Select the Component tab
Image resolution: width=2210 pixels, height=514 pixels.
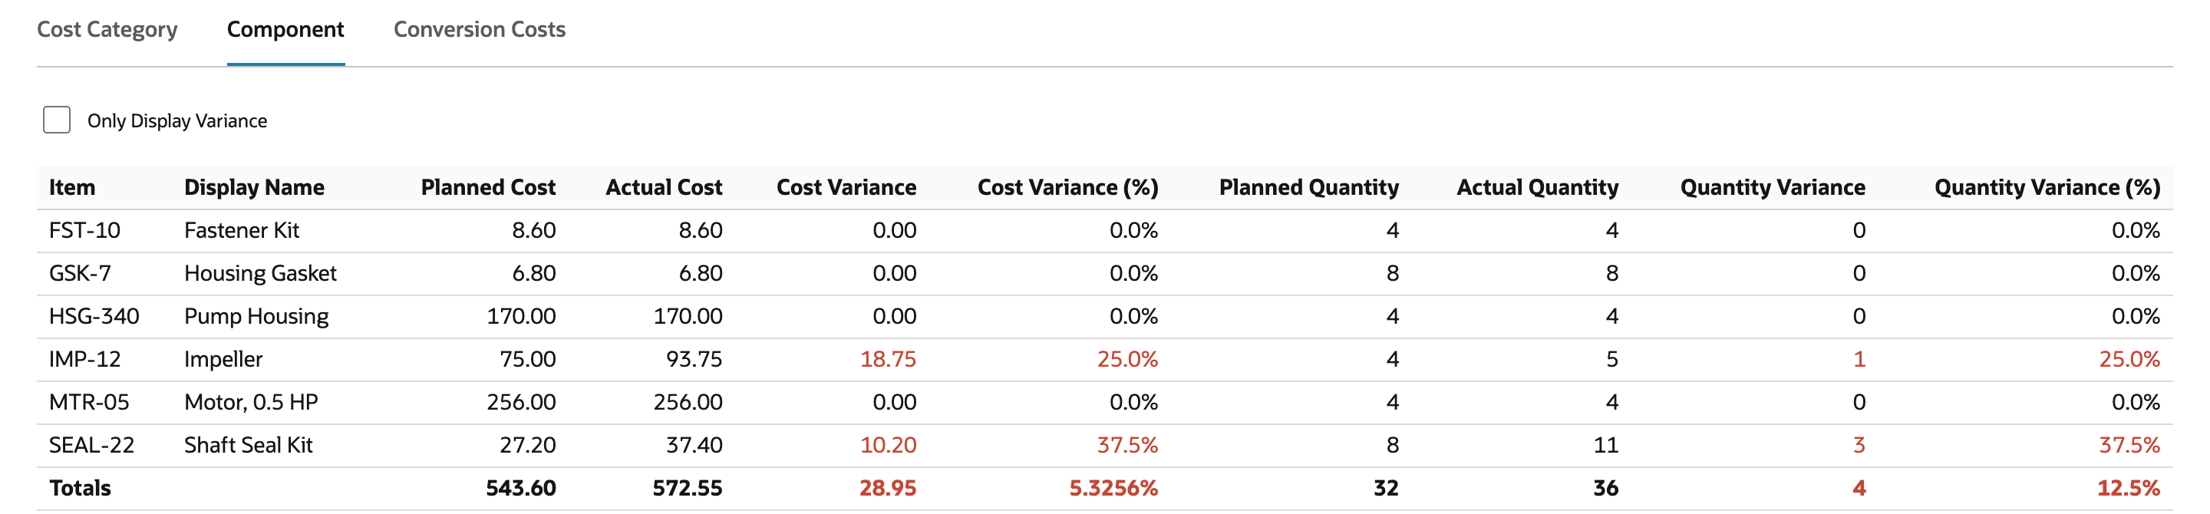285,29
